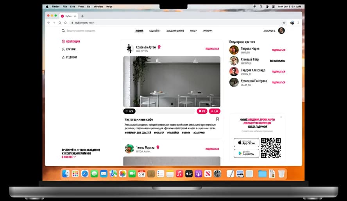Click the QR code in app promo
The width and height of the screenshot is (347, 201).
[x=271, y=148]
